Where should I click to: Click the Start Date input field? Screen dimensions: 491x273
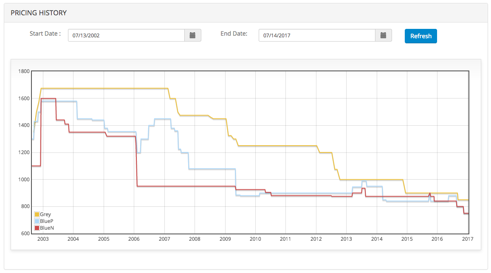click(x=126, y=35)
